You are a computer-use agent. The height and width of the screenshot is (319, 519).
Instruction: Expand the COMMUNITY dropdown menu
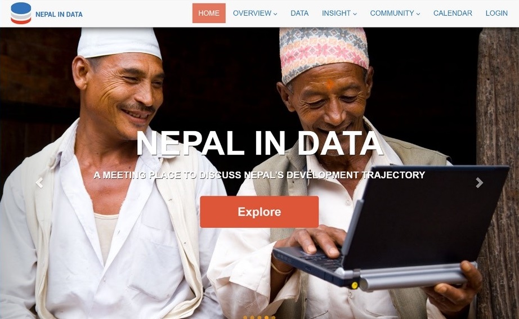[x=395, y=14]
